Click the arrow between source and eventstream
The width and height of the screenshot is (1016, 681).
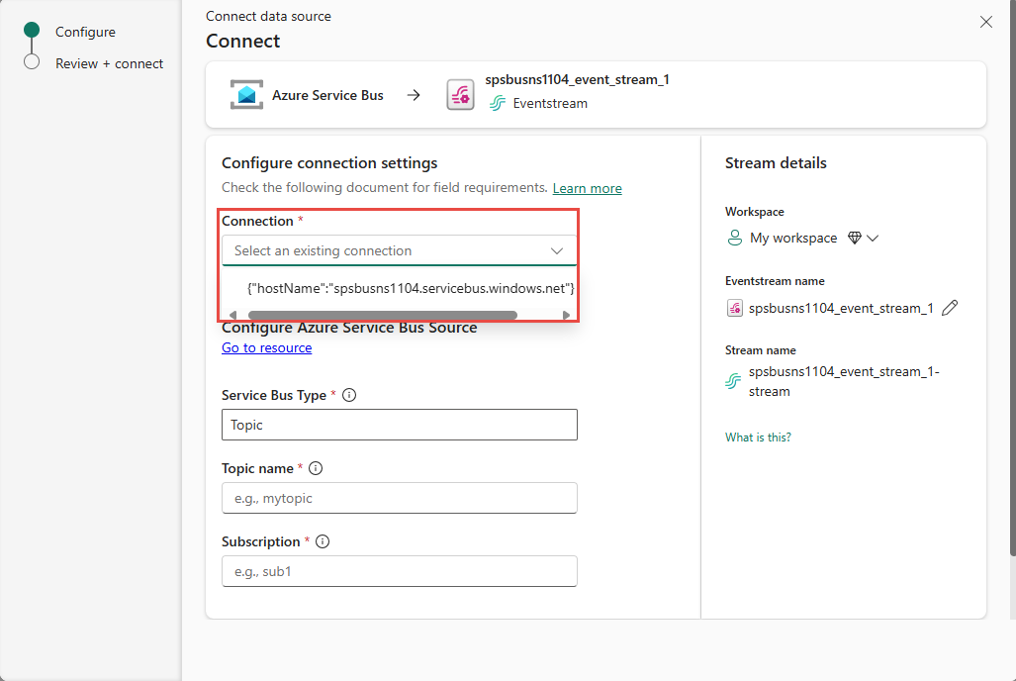(414, 95)
